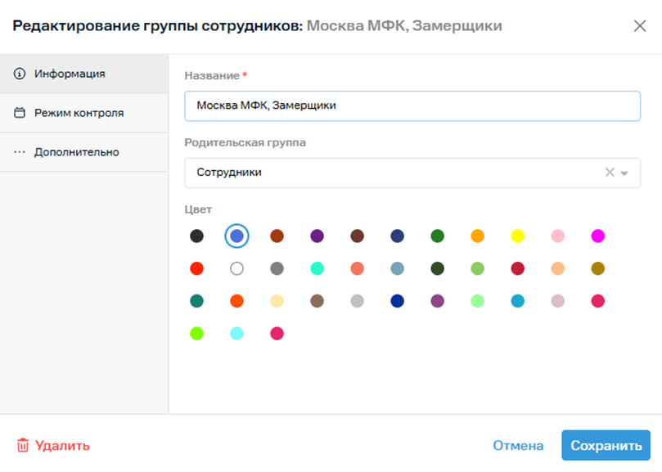Viewport: 662px width, 472px height.
Task: Close the group editing dialog
Action: coord(640,25)
